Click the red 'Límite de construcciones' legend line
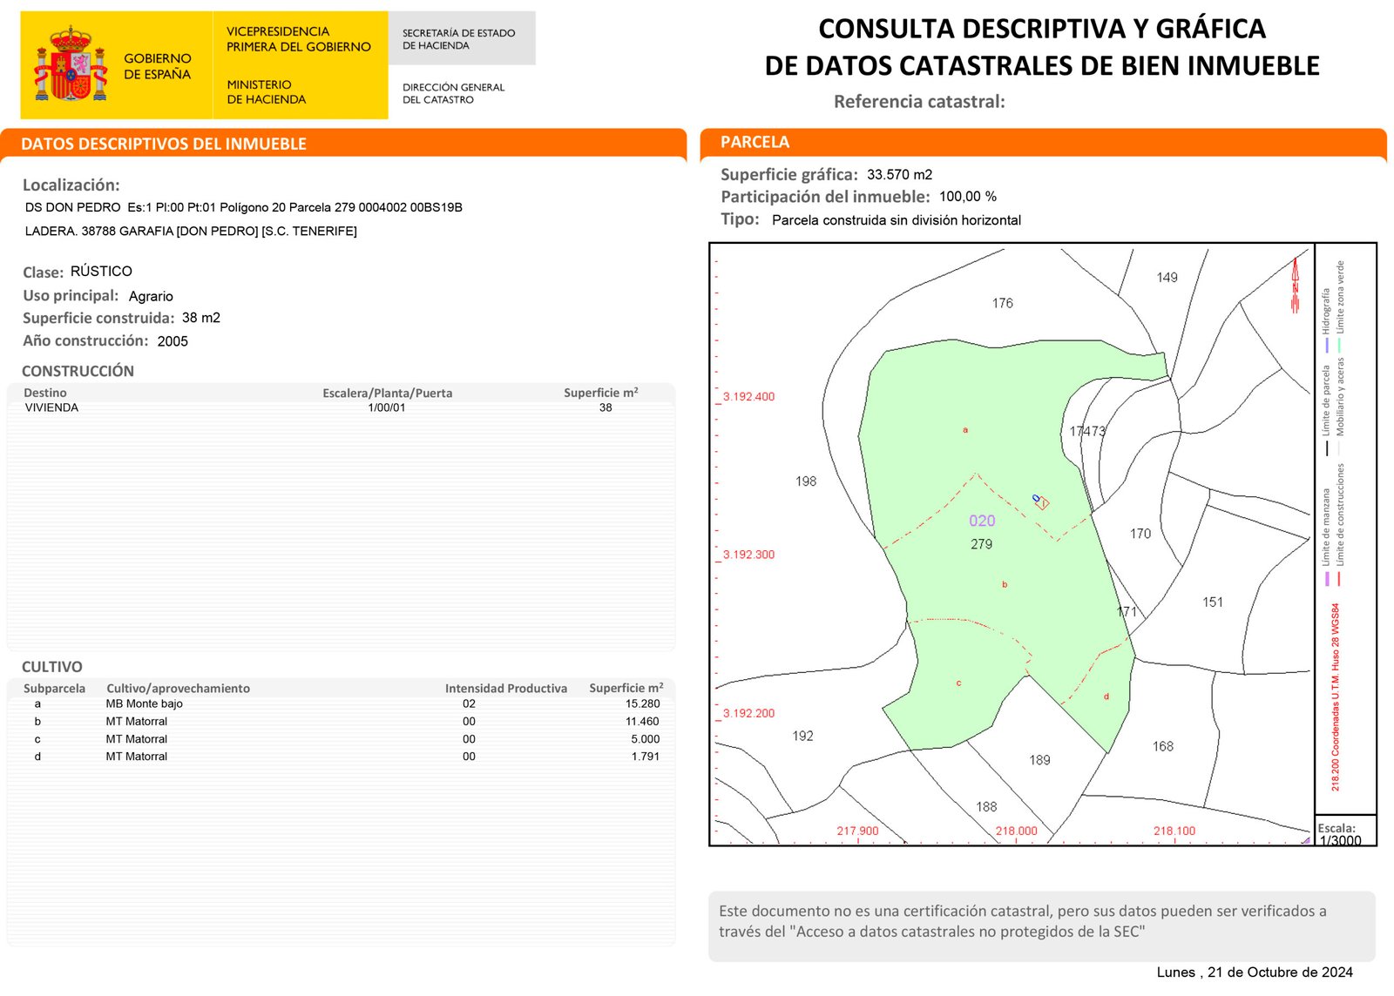The image size is (1394, 996). [x=1340, y=578]
